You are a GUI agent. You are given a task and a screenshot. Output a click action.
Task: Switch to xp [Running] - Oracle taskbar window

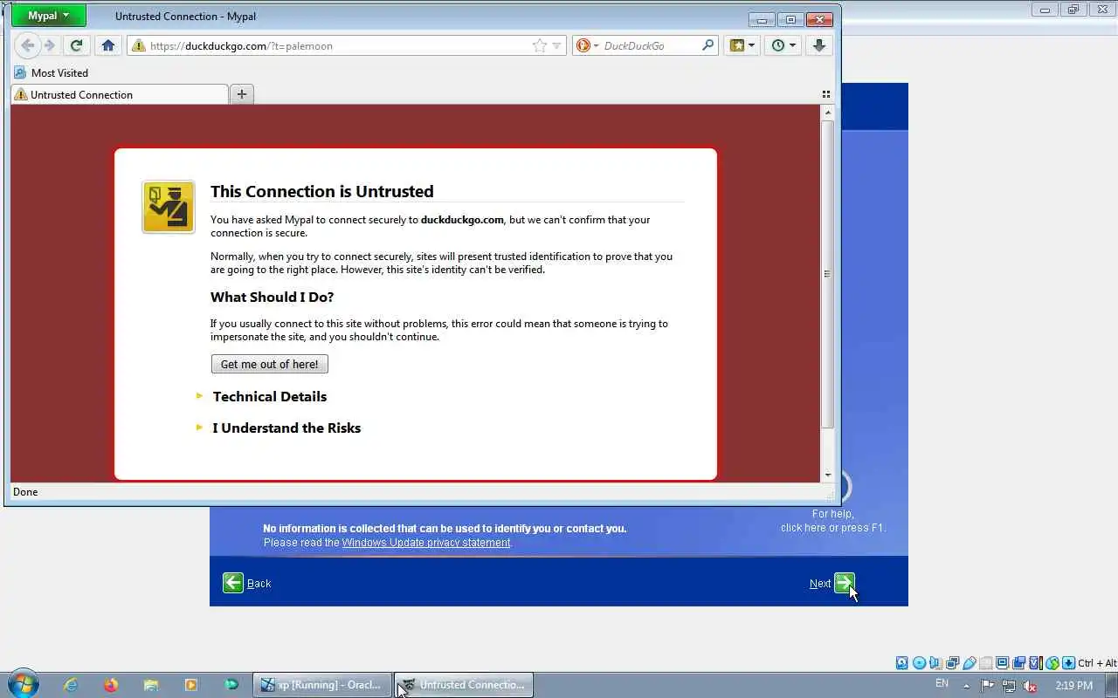coord(322,685)
